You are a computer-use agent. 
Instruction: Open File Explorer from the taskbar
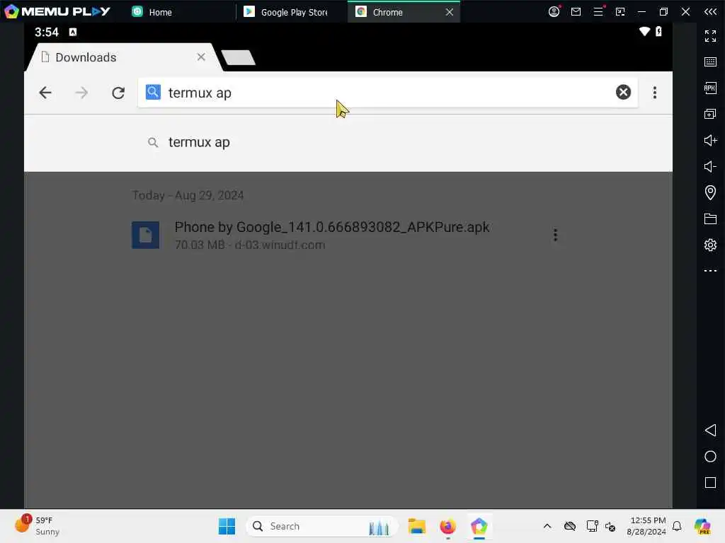[x=416, y=526]
